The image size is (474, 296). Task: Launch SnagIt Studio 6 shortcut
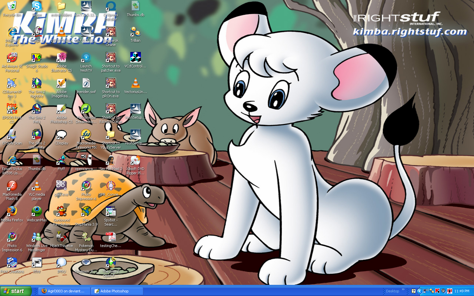pyautogui.click(x=37, y=62)
